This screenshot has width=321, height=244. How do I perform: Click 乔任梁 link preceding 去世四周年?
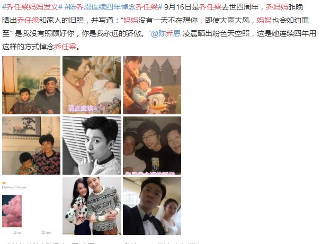tap(210, 7)
